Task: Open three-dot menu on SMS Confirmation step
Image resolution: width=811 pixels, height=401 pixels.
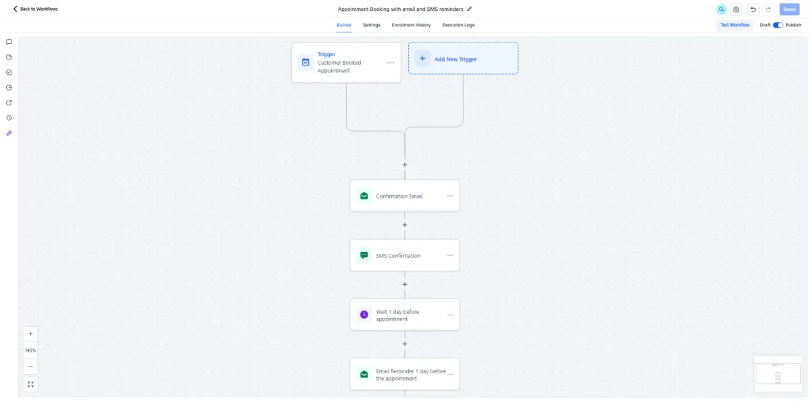Action: [450, 256]
